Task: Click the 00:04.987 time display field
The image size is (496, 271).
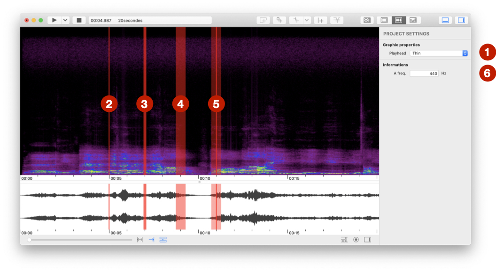Action: [101, 21]
